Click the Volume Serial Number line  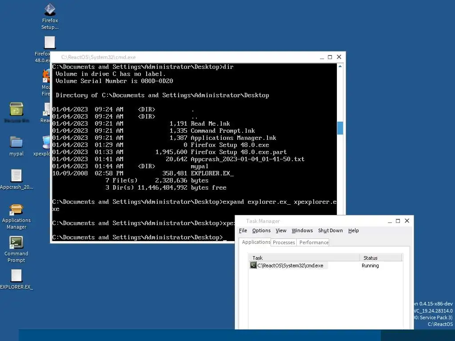pyautogui.click(x=114, y=81)
